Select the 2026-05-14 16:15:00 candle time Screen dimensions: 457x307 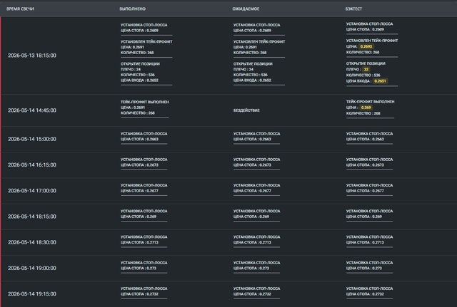tap(32, 165)
